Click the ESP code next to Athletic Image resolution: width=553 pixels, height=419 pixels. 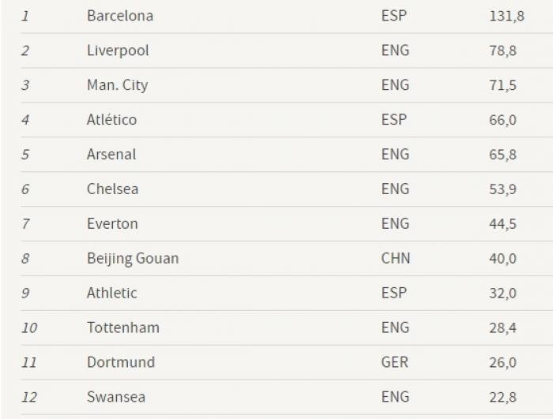coord(394,294)
